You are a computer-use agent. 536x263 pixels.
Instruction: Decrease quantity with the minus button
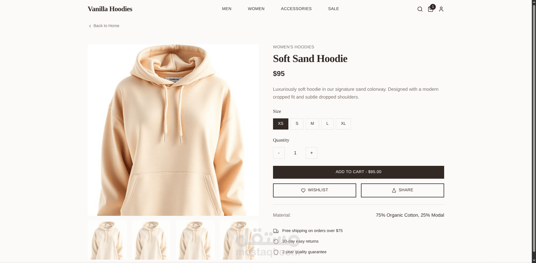(x=279, y=153)
